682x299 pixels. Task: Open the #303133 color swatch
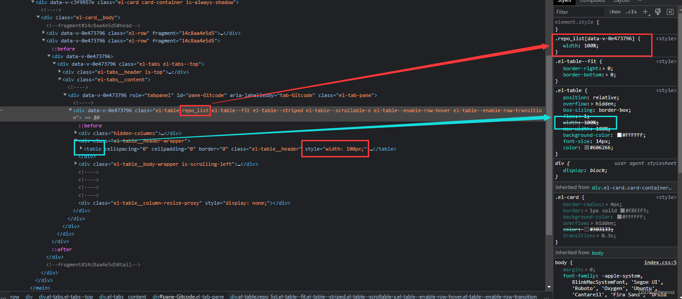(587, 229)
